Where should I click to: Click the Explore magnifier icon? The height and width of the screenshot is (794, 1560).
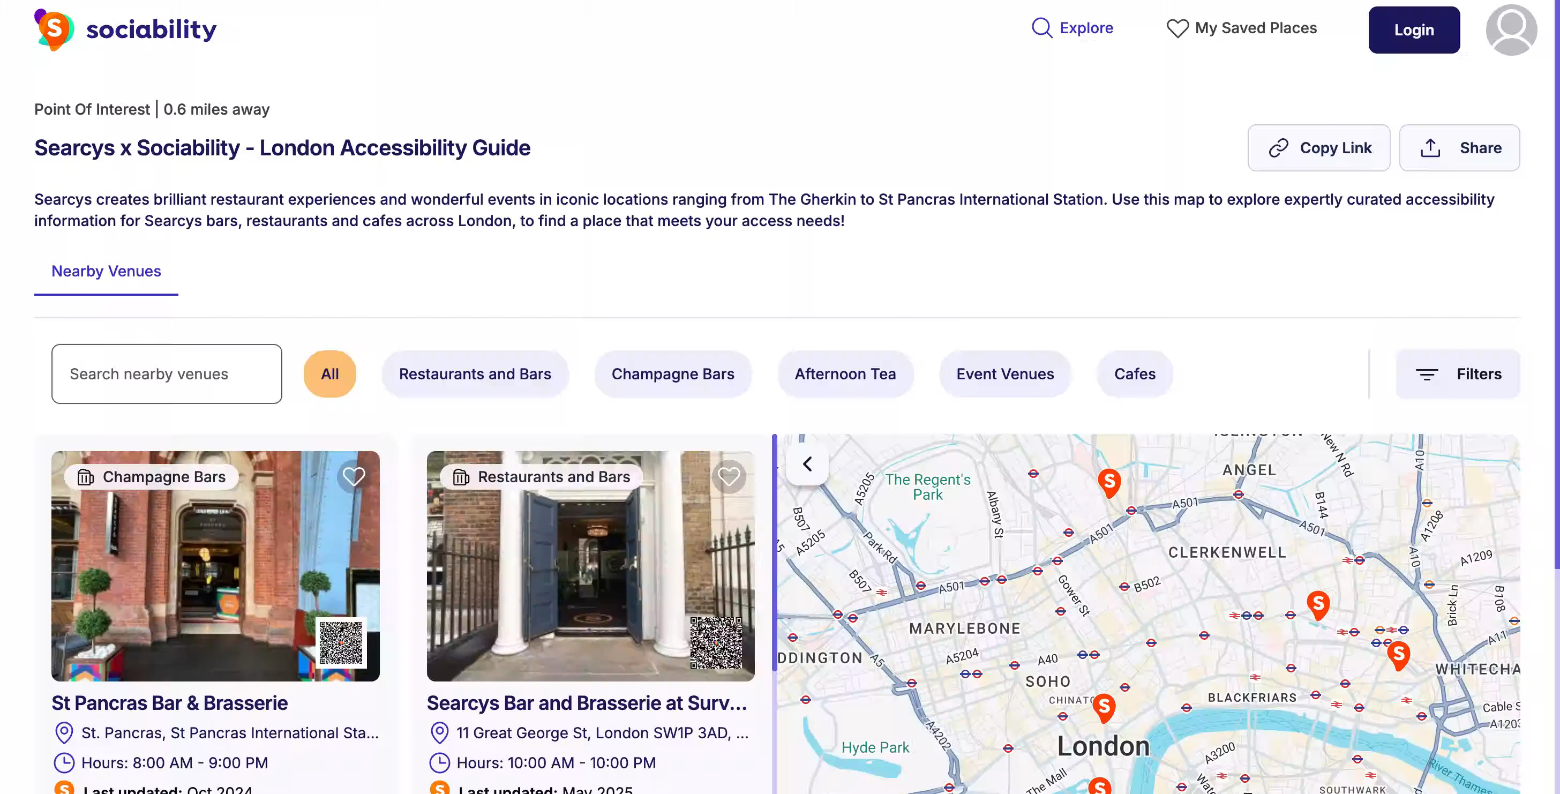click(1041, 28)
